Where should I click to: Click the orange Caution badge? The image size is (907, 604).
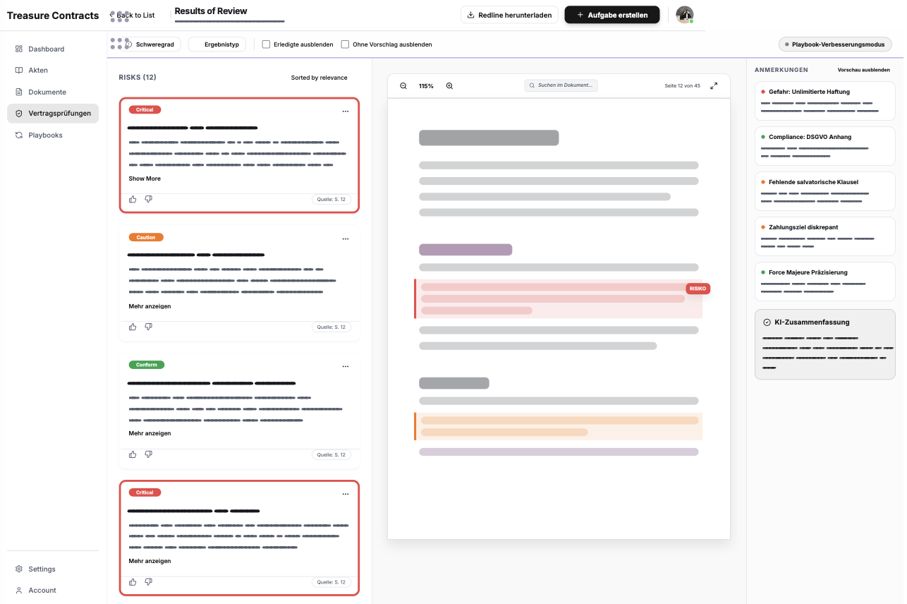(146, 237)
